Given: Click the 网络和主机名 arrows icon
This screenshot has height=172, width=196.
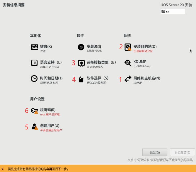Looking at the screenshot, I should tap(128, 79).
